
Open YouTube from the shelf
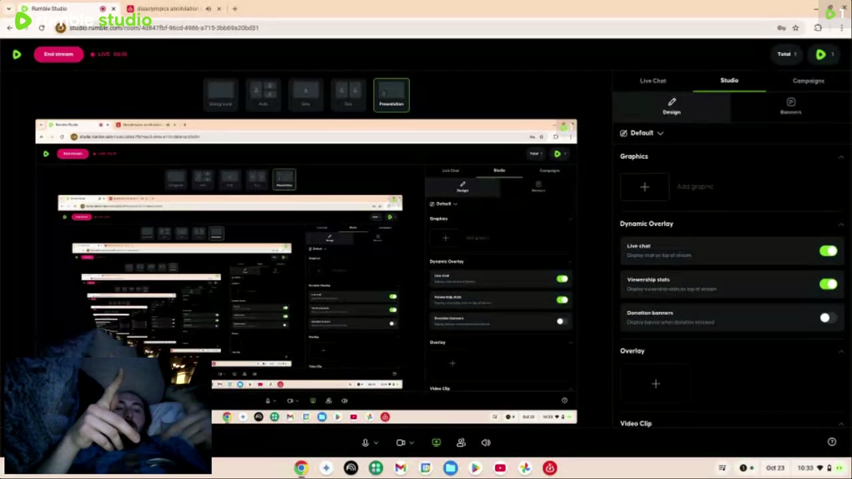pos(500,468)
